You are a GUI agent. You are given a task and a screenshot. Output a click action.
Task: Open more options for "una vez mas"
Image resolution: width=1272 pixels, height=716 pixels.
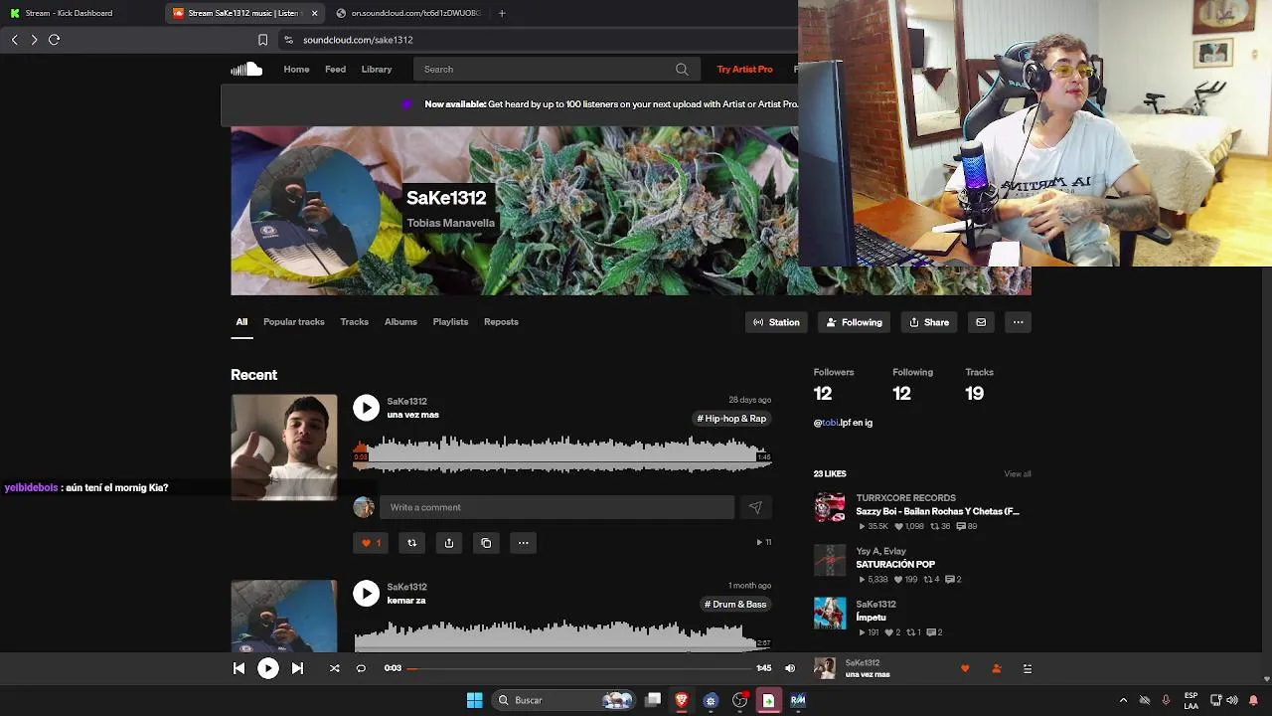523,543
